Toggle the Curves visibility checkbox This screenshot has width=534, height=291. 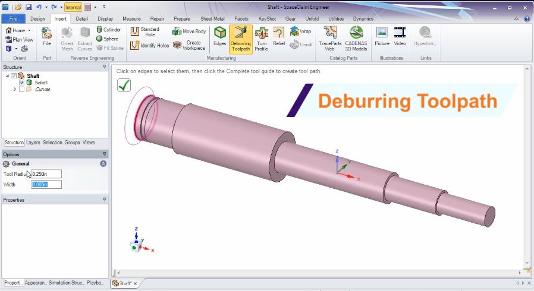(x=22, y=90)
